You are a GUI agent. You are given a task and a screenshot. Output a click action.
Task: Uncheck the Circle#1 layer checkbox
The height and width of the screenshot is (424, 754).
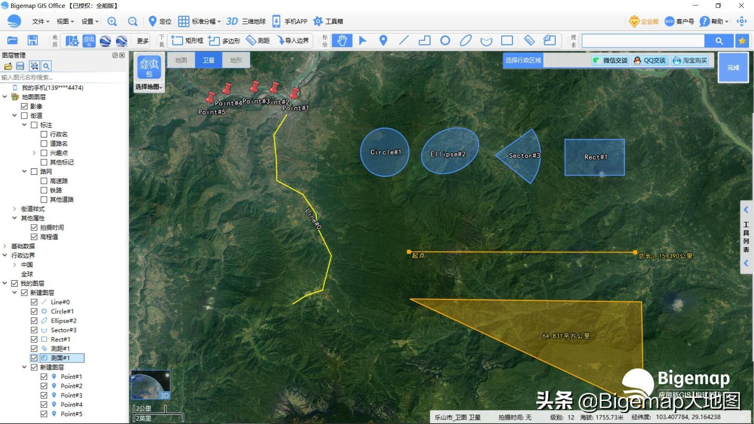tap(34, 311)
